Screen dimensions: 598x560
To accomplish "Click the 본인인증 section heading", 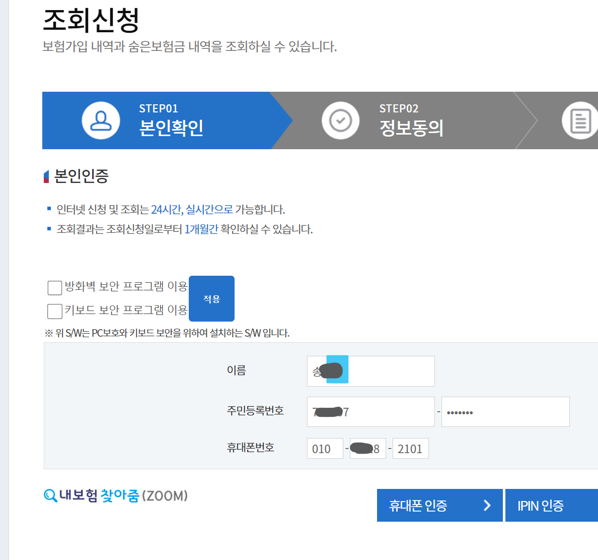I will click(x=81, y=176).
